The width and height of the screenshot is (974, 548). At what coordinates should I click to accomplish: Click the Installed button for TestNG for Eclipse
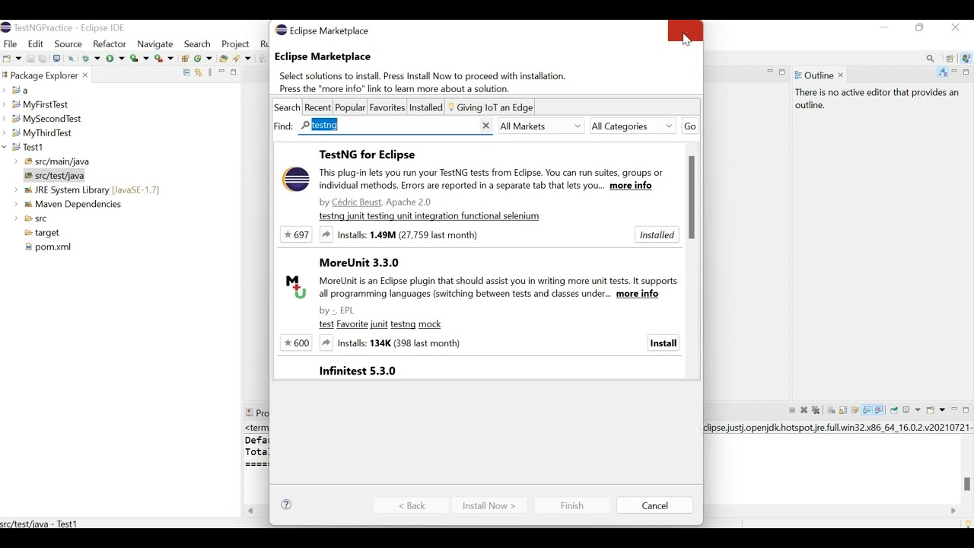coord(657,234)
